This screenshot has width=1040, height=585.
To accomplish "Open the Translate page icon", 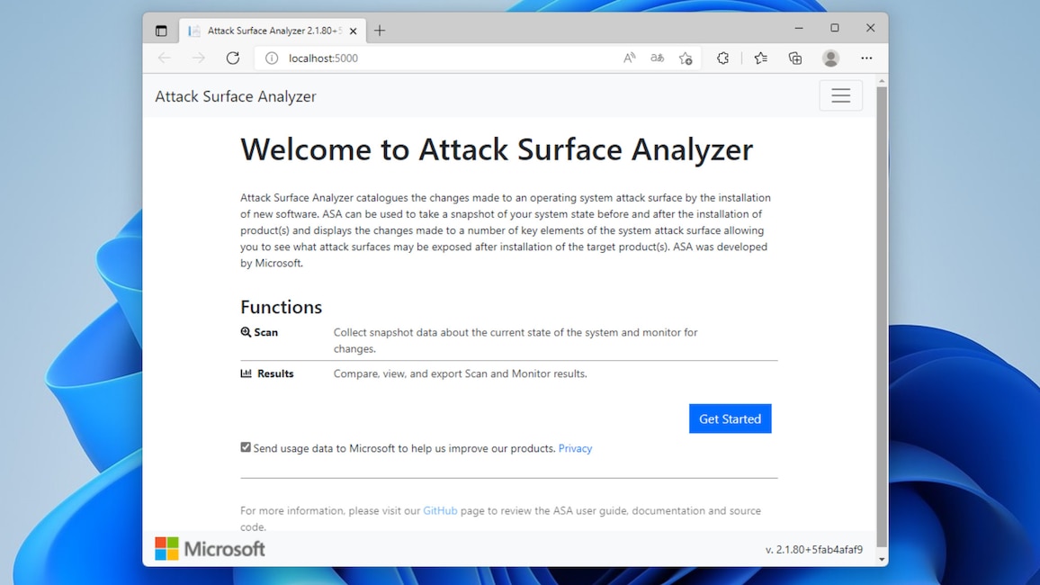I will [x=658, y=58].
